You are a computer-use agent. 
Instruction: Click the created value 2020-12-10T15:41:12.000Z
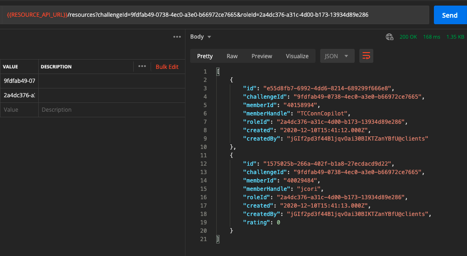(324, 130)
